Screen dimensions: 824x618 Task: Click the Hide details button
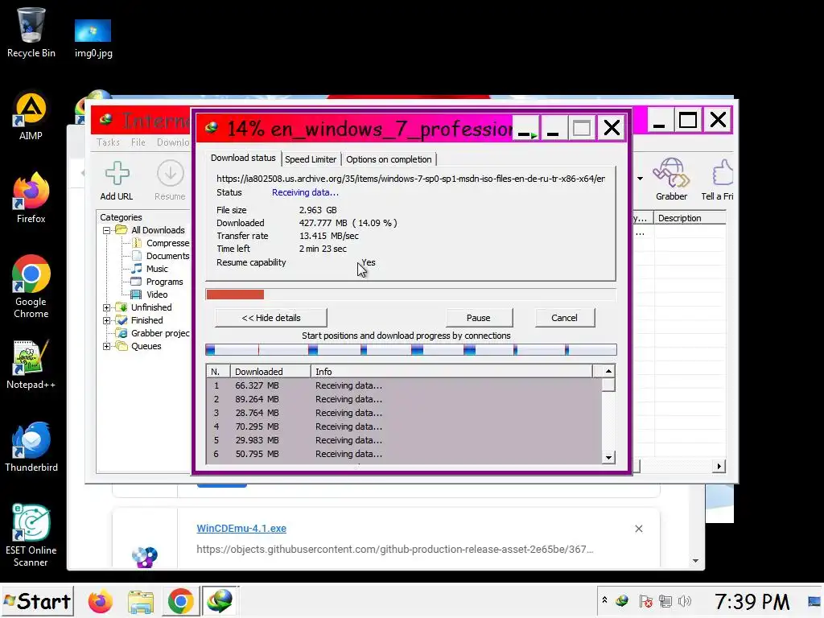coord(271,318)
